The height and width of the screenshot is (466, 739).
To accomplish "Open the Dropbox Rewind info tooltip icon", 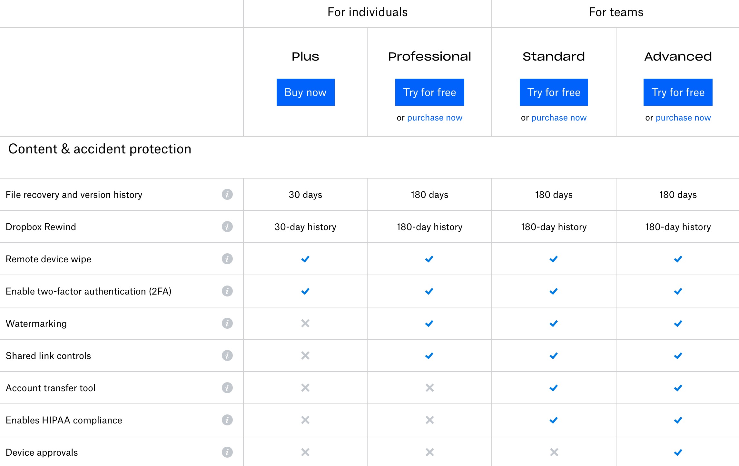I will coord(227,227).
